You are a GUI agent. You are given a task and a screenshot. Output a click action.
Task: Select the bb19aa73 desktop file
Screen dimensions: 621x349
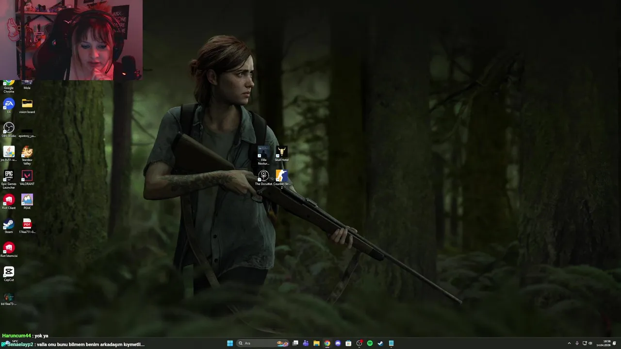tap(9, 298)
